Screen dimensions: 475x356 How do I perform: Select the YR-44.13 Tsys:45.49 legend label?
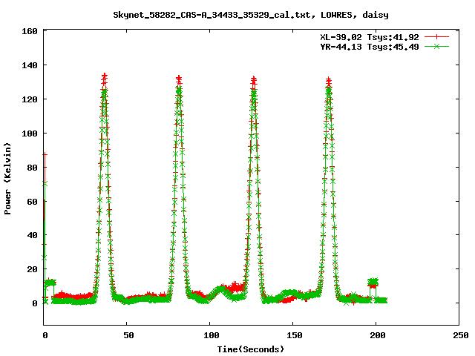click(x=370, y=47)
